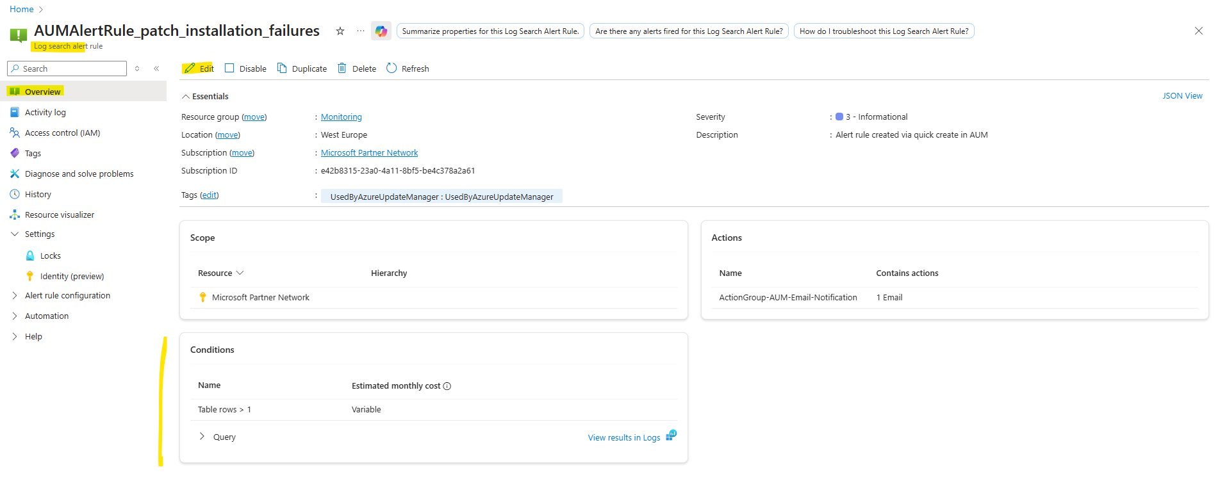Click the Activity log icon
Image resolution: width=1220 pixels, height=502 pixels.
coord(15,112)
